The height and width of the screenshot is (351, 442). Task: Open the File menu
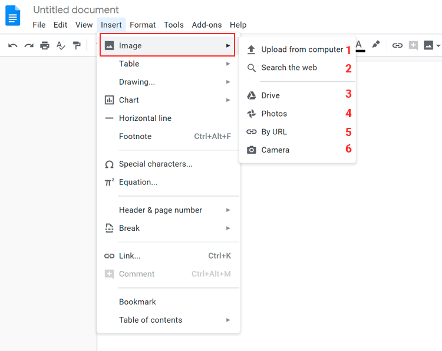click(39, 25)
